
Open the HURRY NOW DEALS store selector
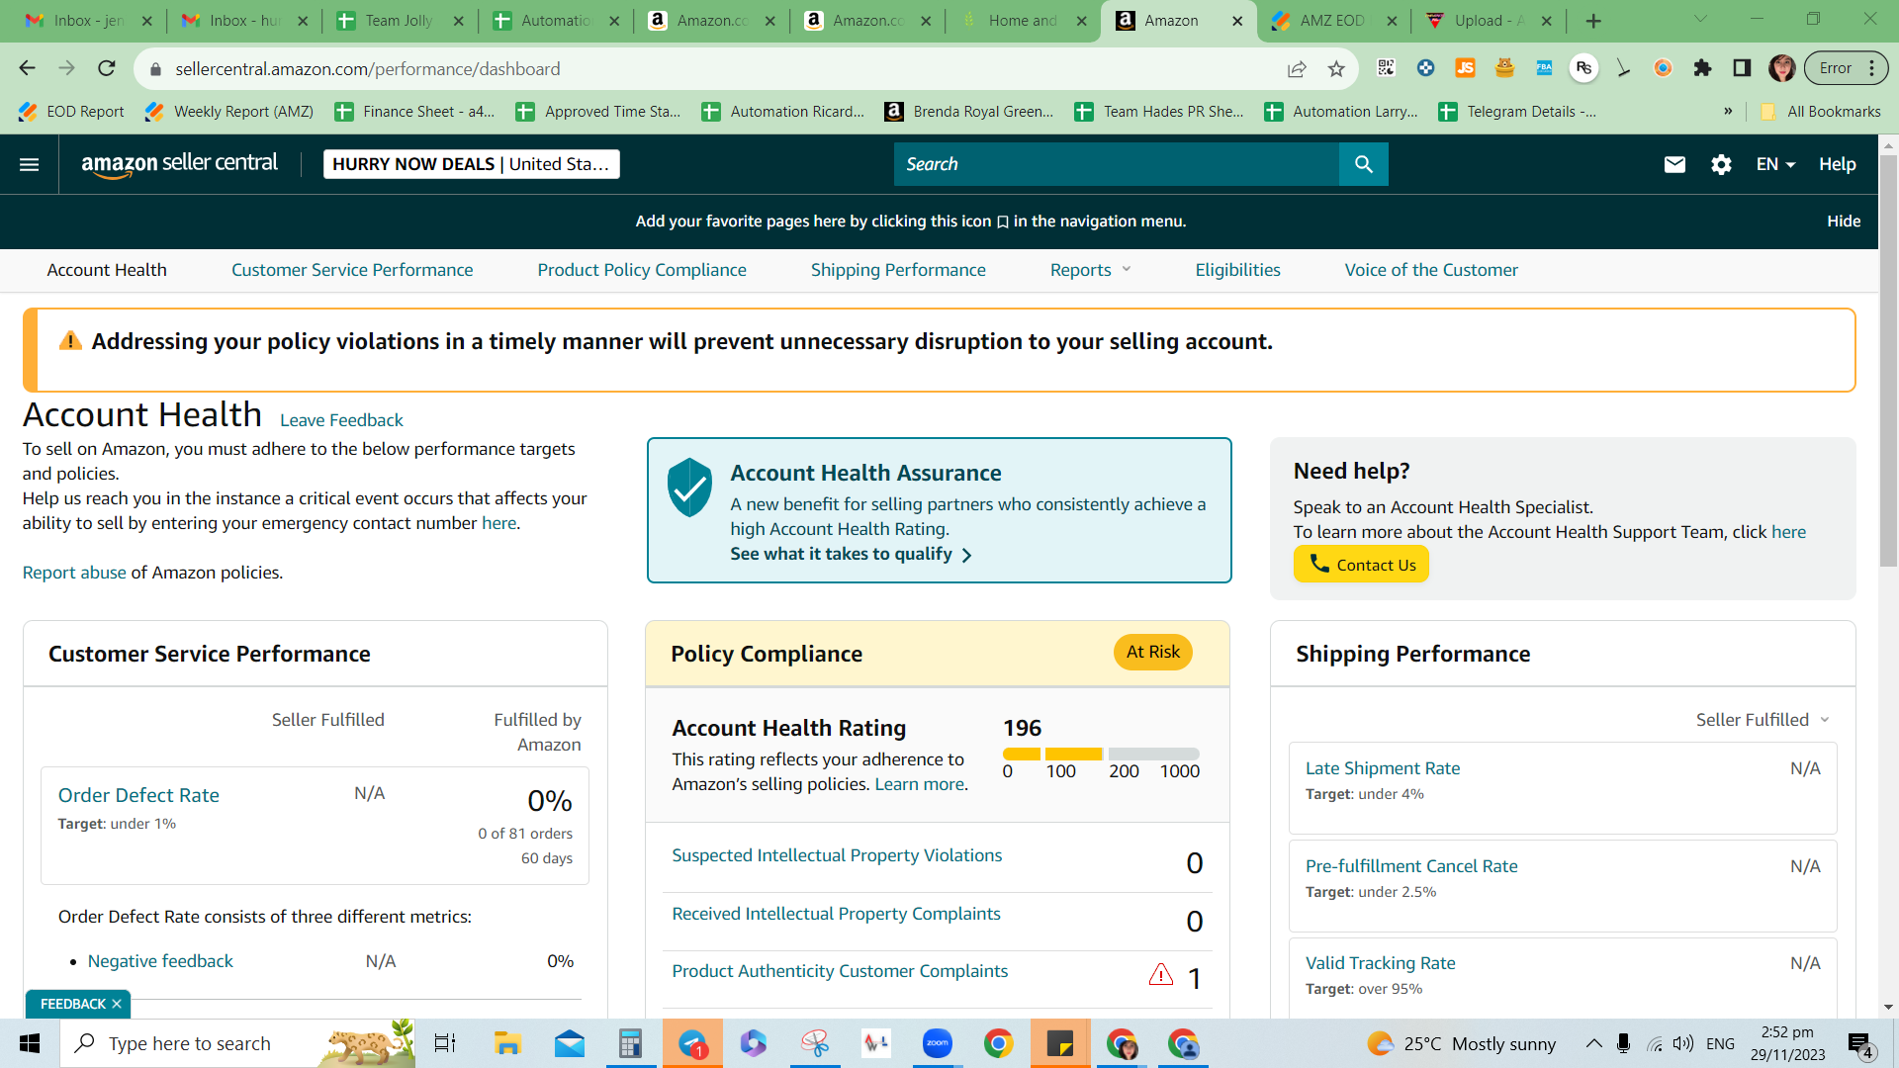472,164
